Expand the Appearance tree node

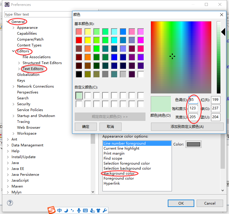point(14,28)
